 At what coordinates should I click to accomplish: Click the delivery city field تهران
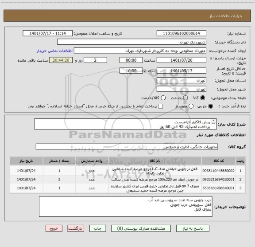pyautogui.click(x=182, y=89)
